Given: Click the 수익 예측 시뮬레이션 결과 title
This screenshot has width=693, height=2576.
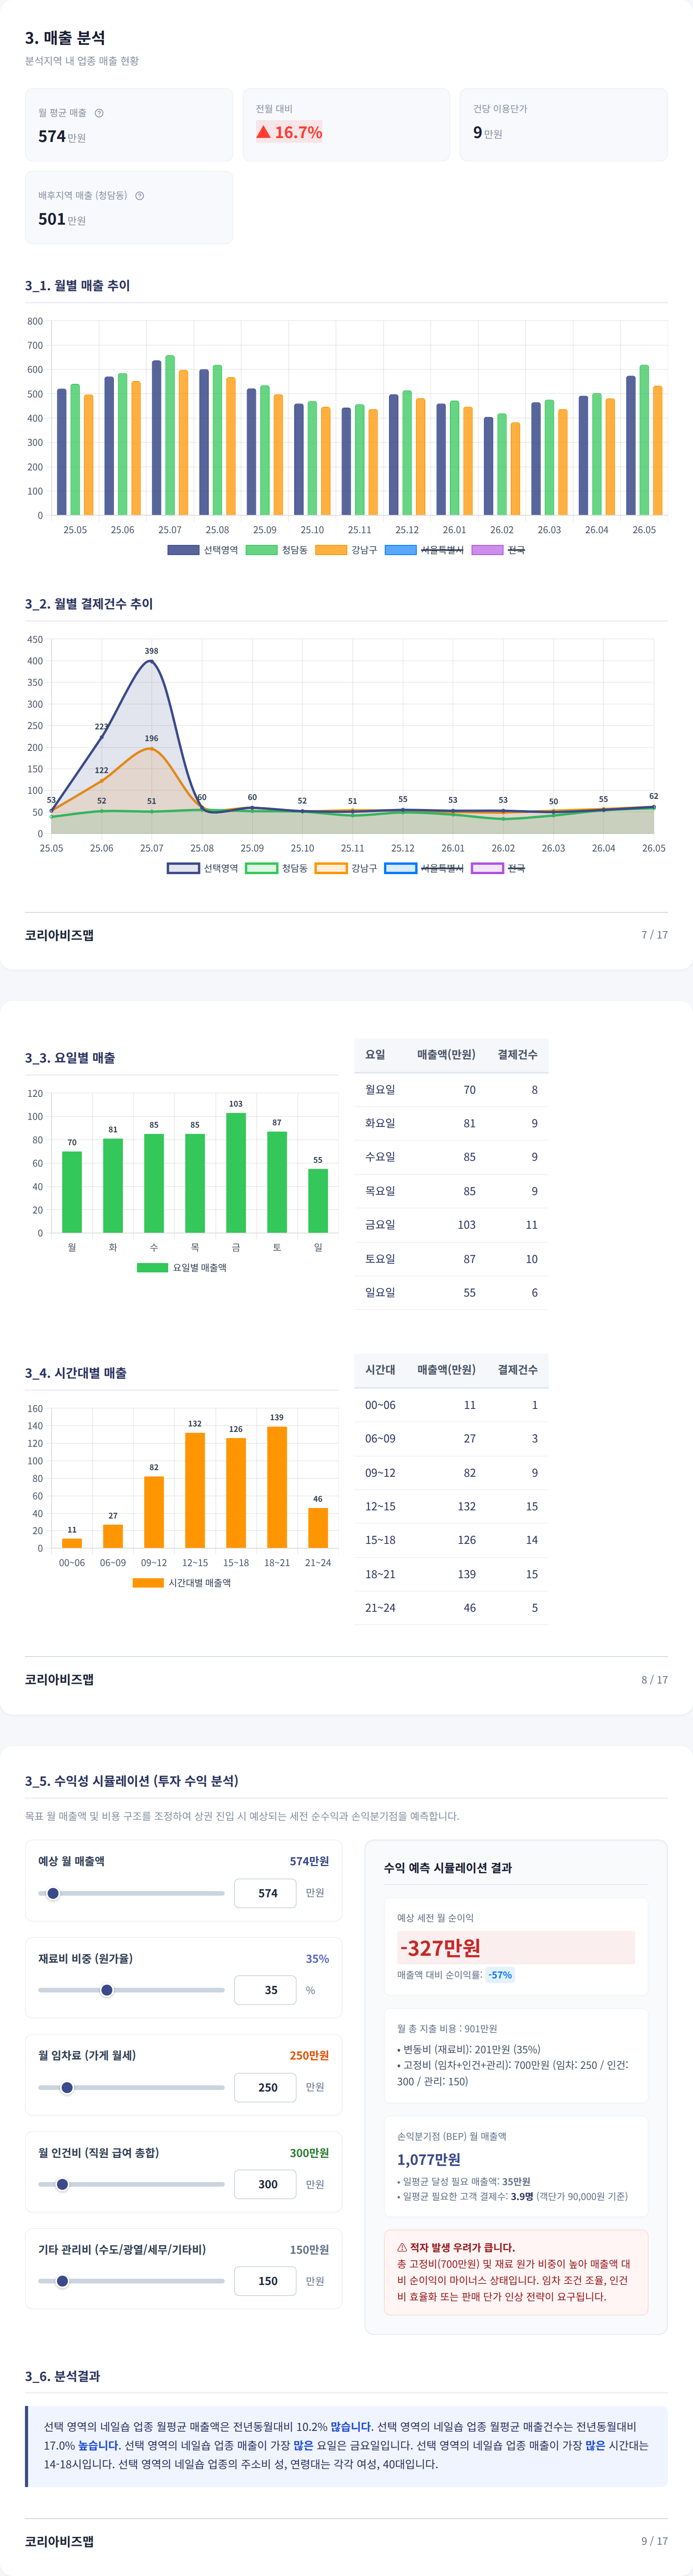Looking at the screenshot, I should 448,1868.
